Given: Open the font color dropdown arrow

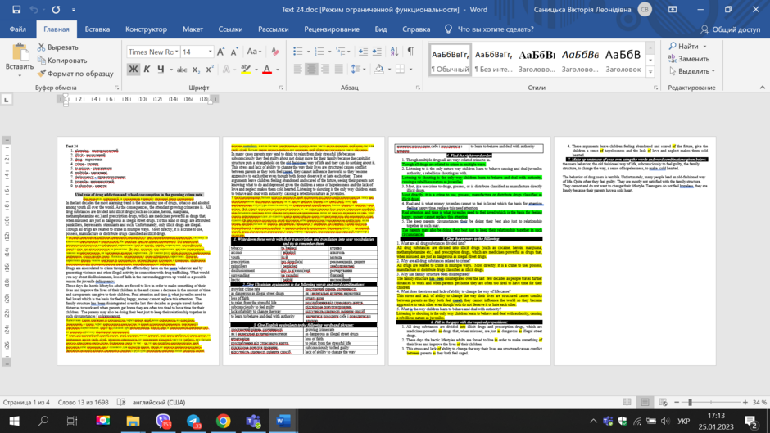Looking at the screenshot, I should pos(278,70).
